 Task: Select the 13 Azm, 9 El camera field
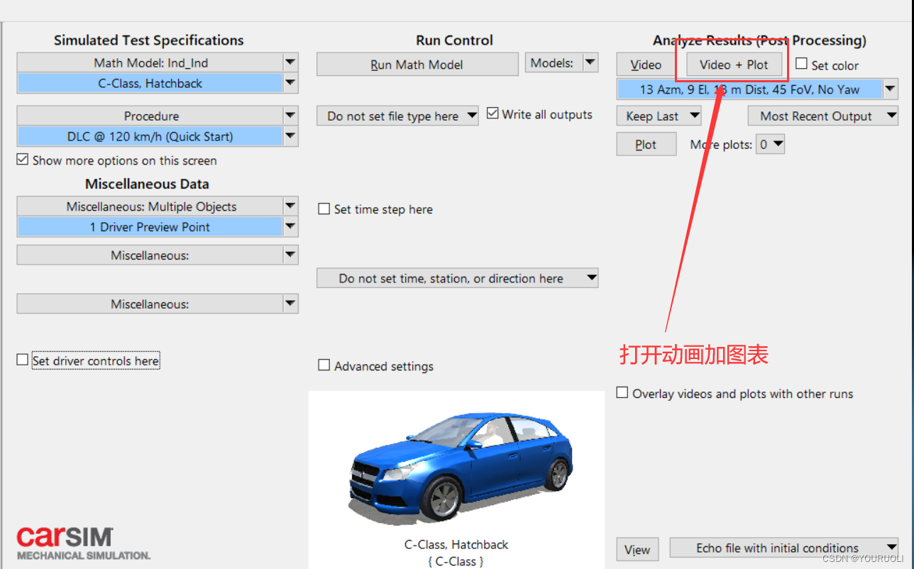click(749, 89)
